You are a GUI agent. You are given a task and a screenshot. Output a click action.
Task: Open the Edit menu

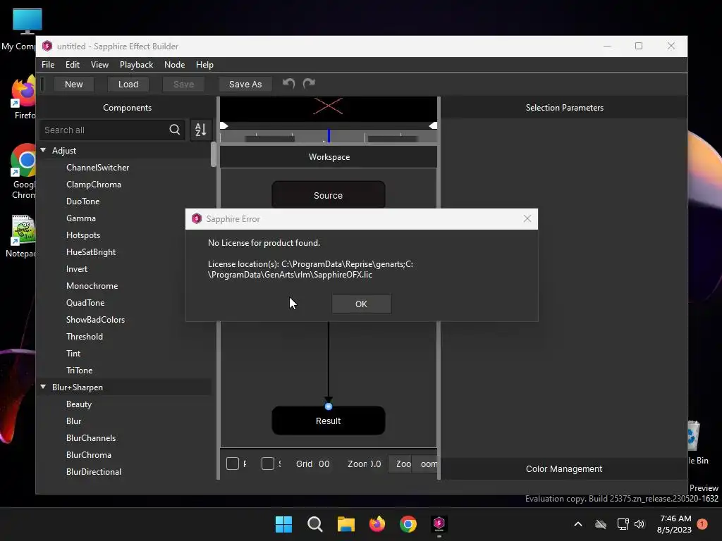(73, 65)
